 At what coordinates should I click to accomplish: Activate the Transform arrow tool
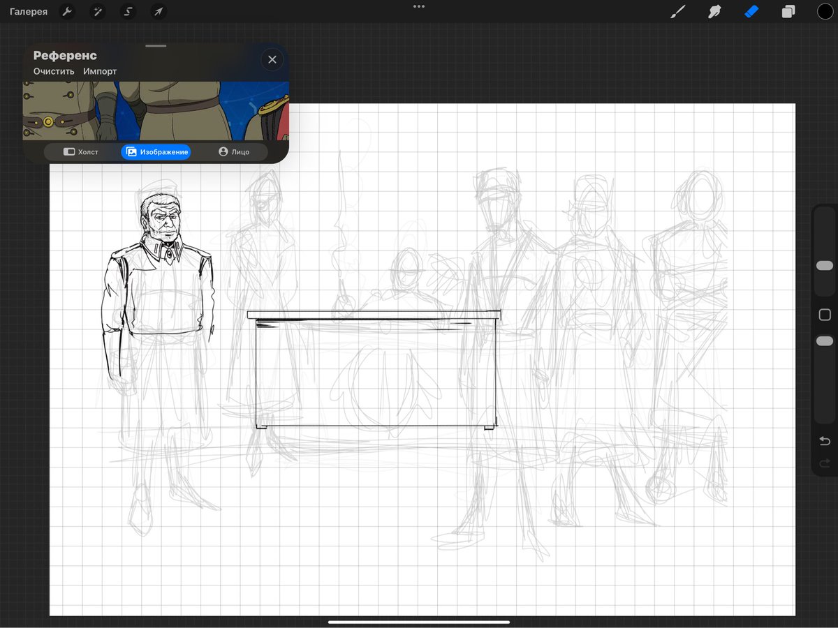pos(159,12)
